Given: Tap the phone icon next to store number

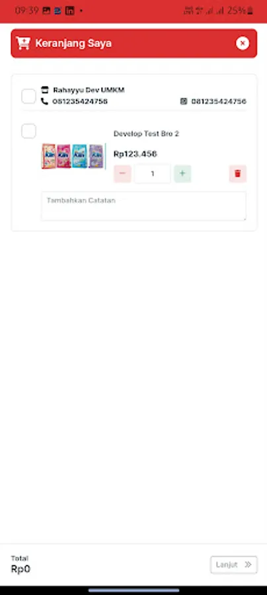Looking at the screenshot, I should (45, 101).
